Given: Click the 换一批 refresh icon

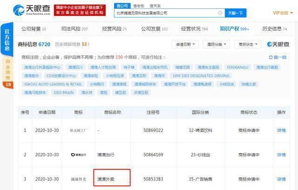Looking at the screenshot, I should [x=271, y=57].
